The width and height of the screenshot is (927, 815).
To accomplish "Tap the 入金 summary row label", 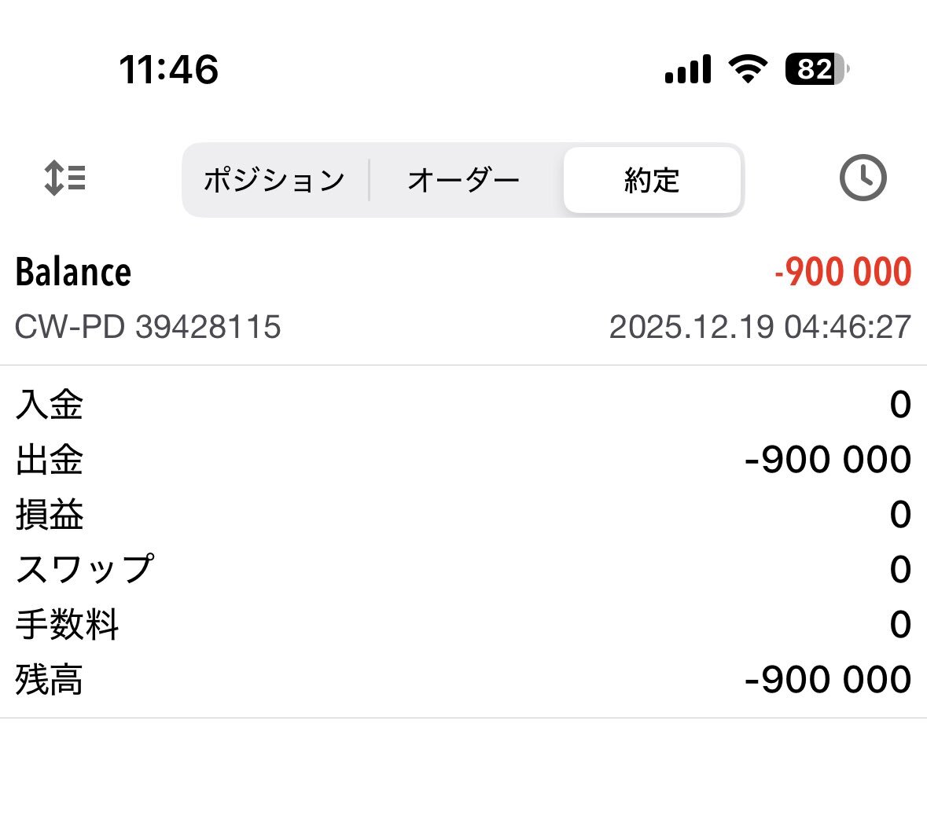I will click(x=50, y=405).
